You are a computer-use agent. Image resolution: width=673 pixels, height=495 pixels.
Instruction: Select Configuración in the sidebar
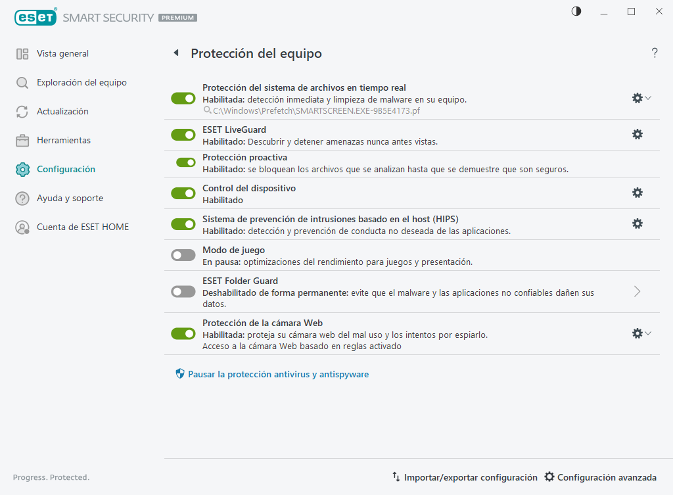68,169
